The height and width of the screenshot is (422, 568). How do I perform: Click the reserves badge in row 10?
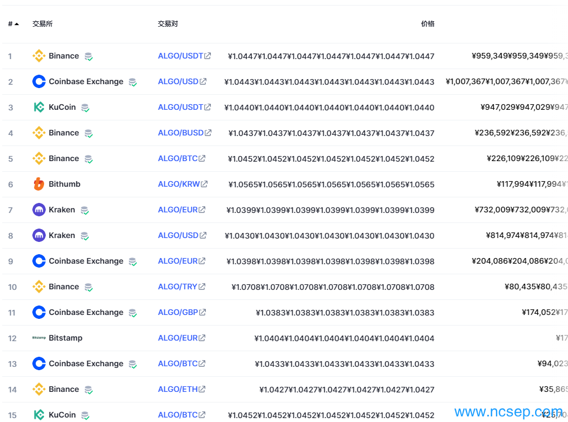pyautogui.click(x=88, y=287)
